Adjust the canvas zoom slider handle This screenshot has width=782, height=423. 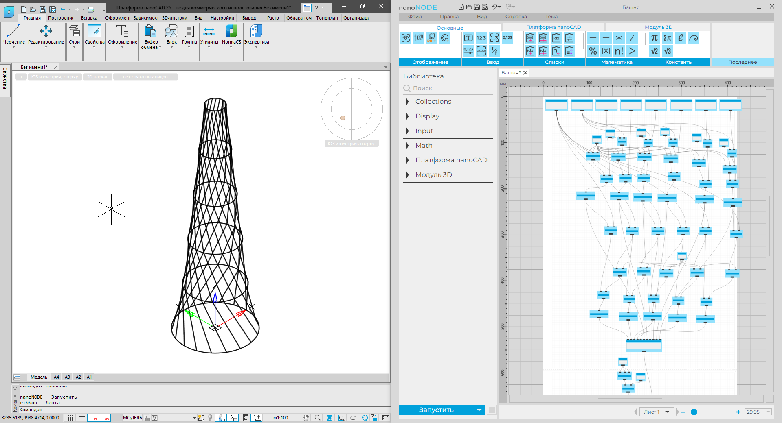coord(694,412)
